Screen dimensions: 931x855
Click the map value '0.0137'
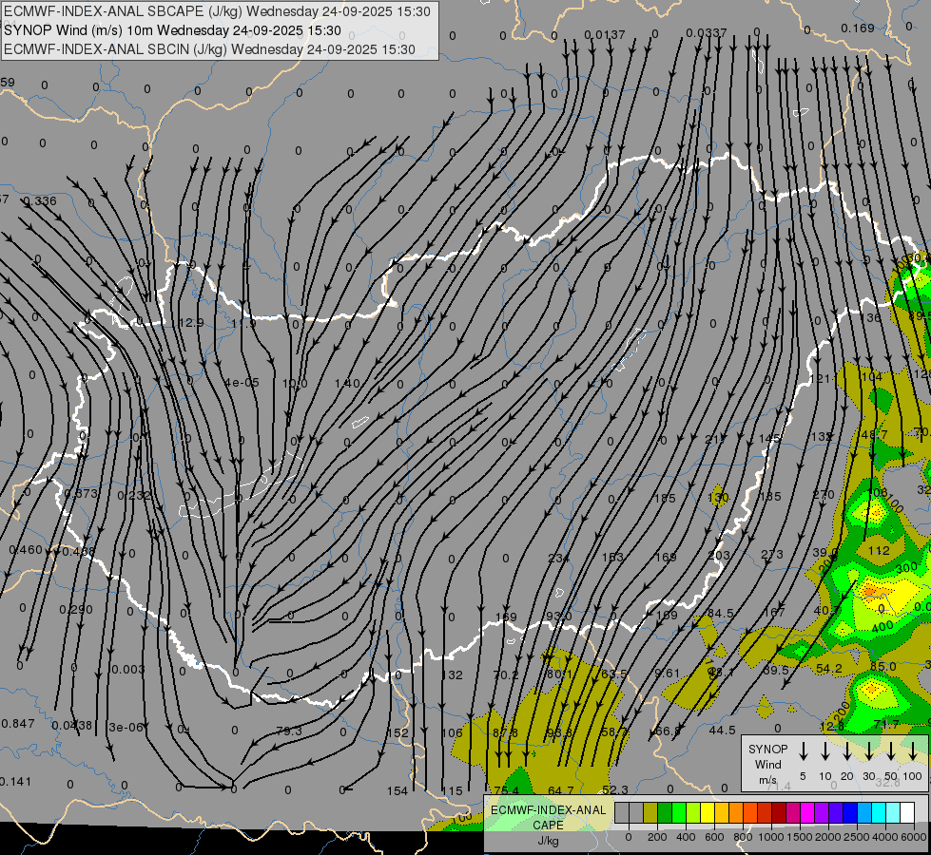(x=605, y=35)
